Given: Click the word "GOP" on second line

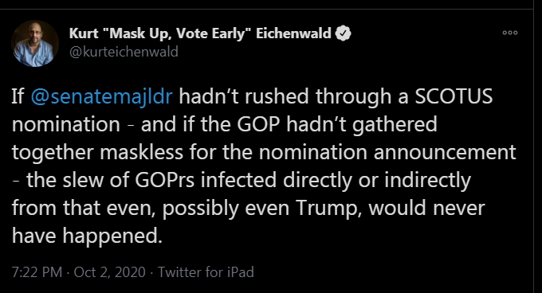Looking at the screenshot, I should pos(258,124).
